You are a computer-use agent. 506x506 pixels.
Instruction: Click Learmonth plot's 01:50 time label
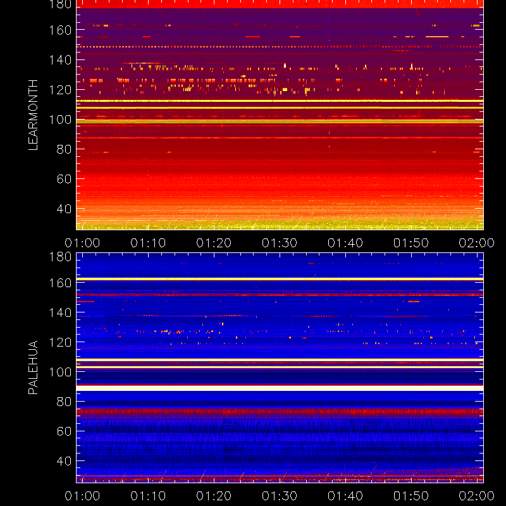coord(410,243)
